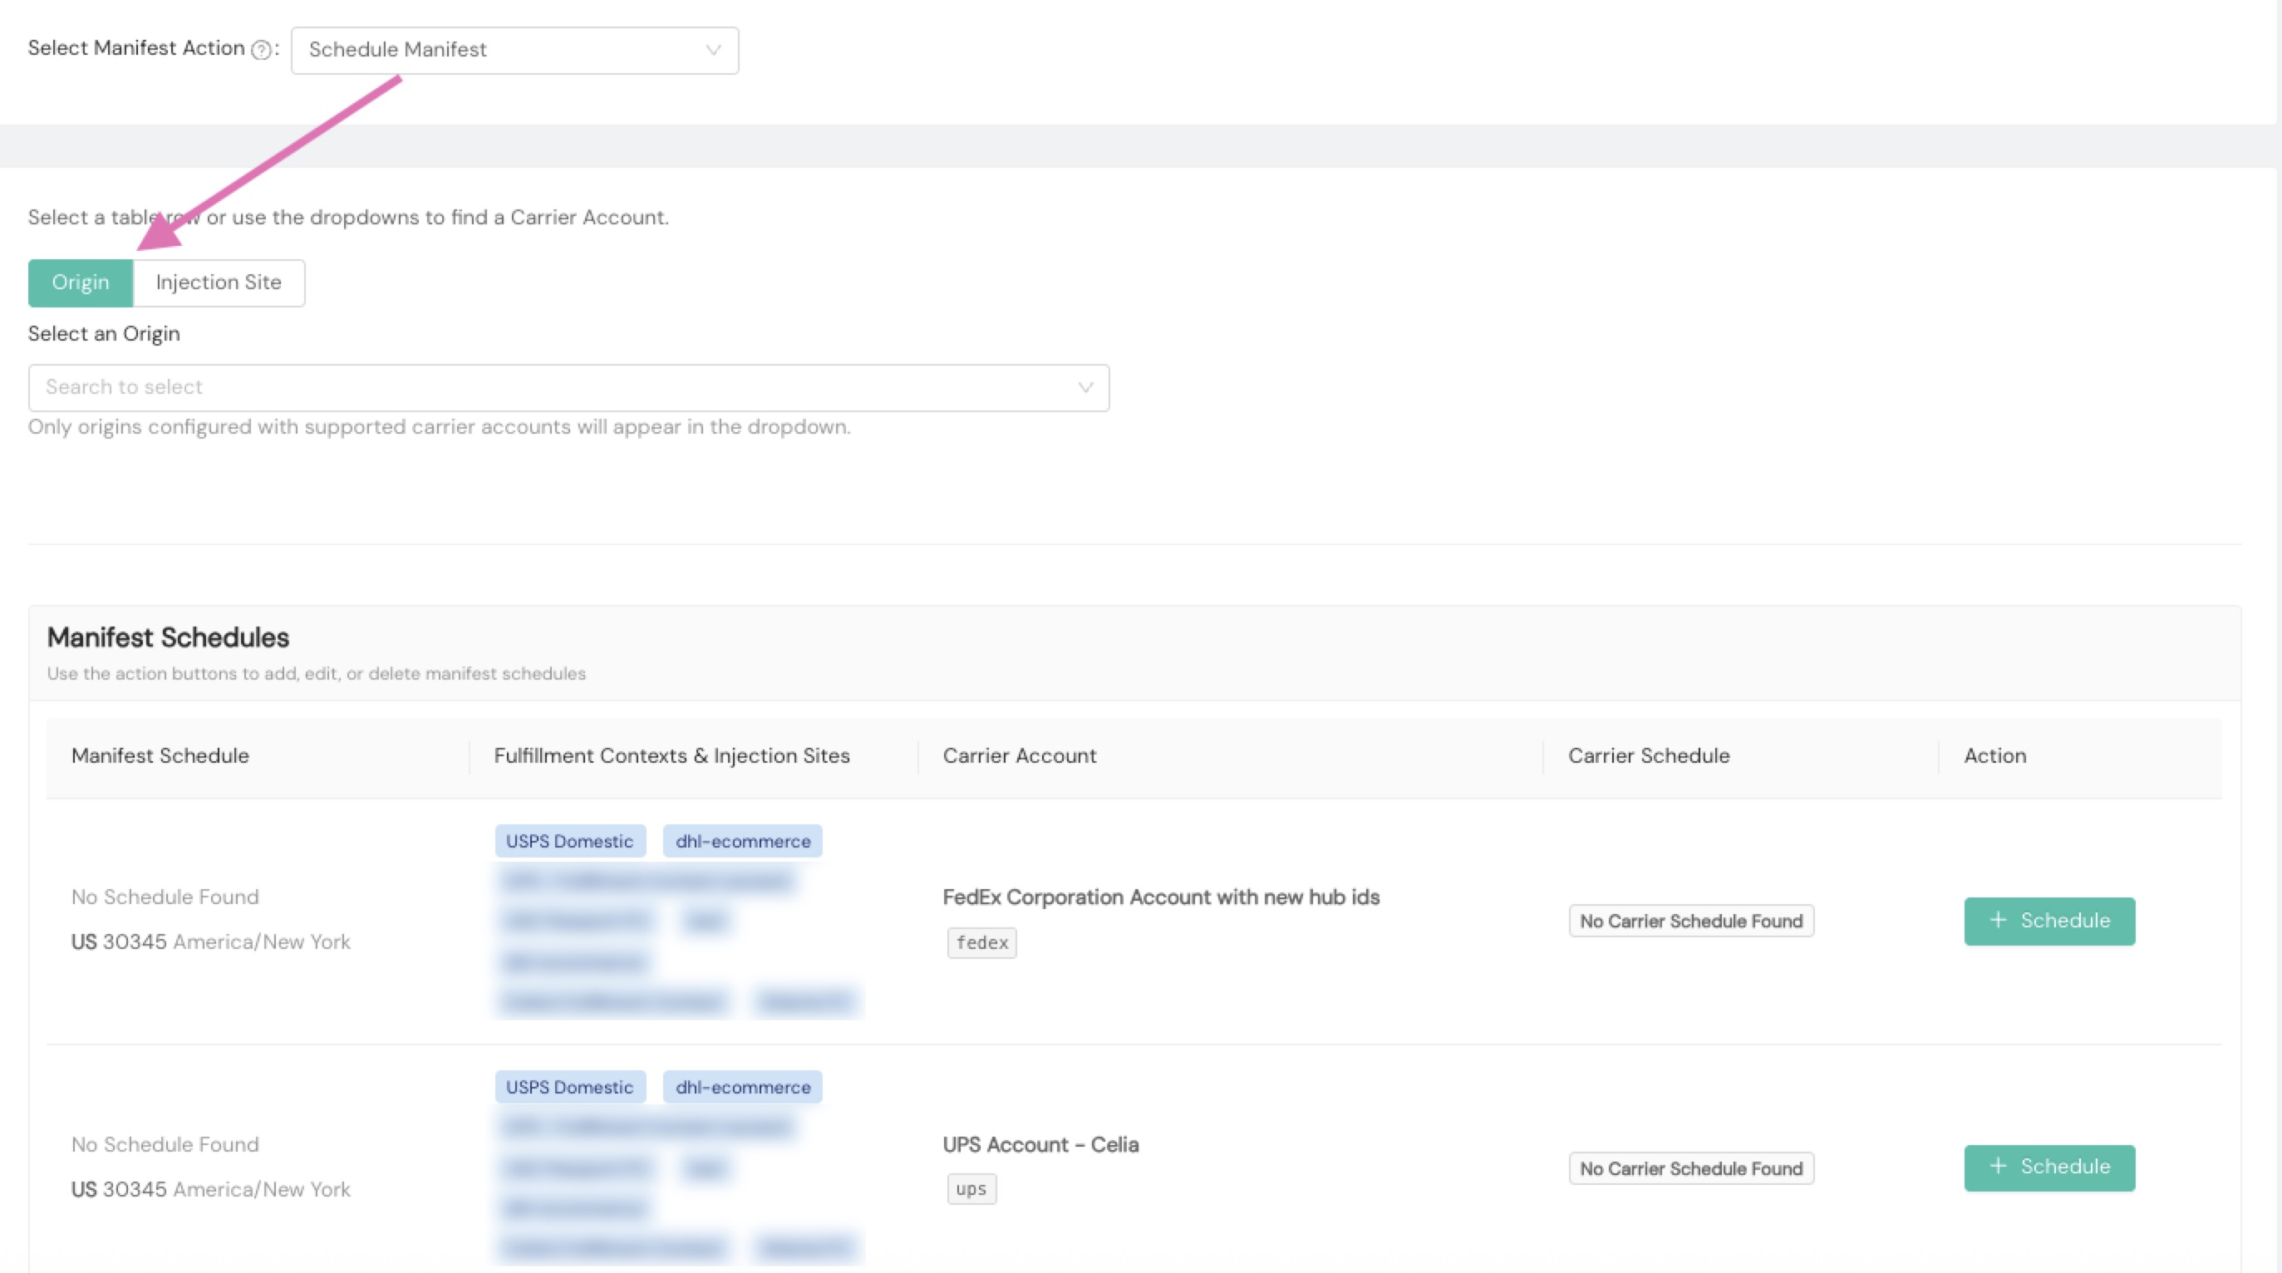This screenshot has width=2282, height=1273.
Task: Click the Manifest Schedule column header
Action: 160,755
